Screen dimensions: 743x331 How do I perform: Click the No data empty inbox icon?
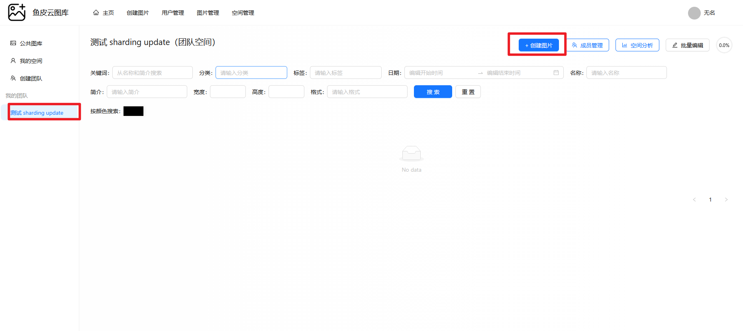pos(412,154)
